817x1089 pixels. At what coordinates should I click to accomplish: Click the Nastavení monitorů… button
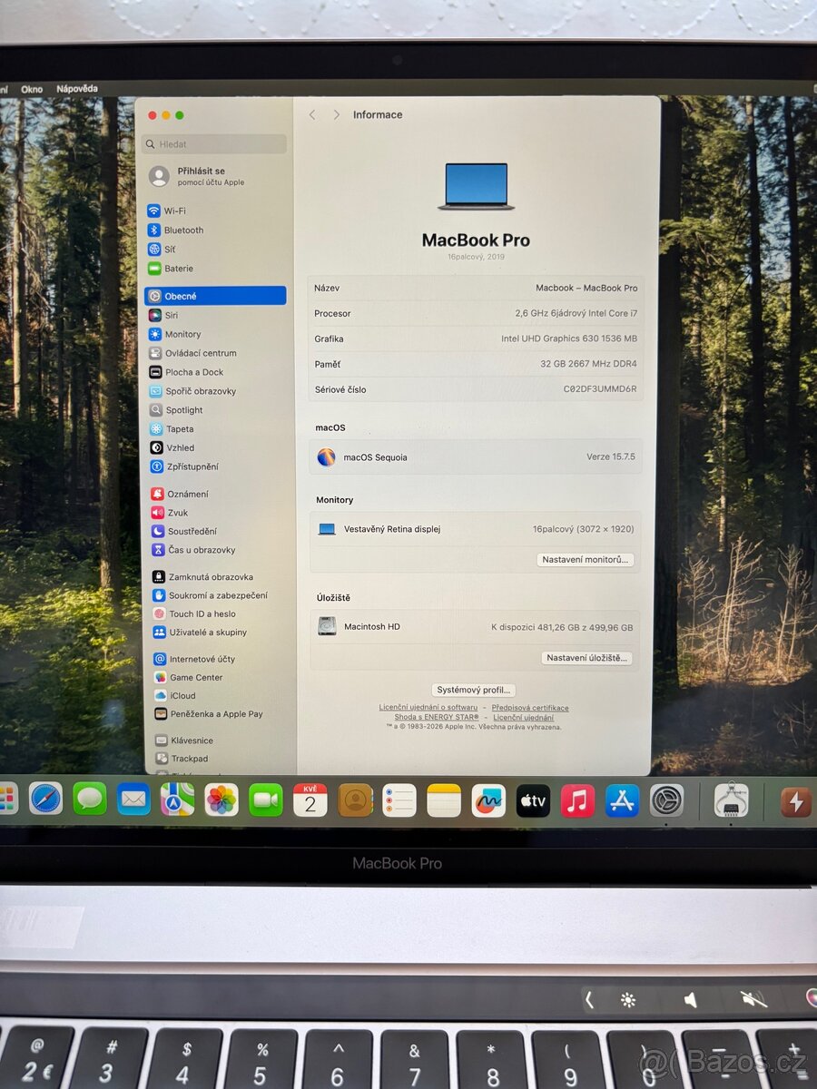click(x=585, y=560)
